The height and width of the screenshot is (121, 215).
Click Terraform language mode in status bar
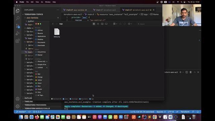click(185, 112)
